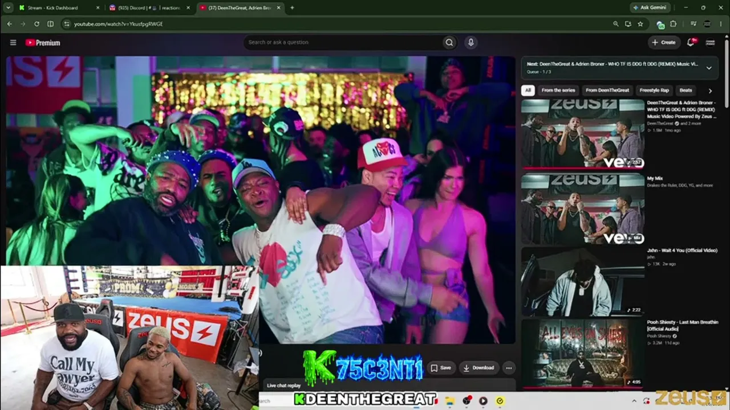Go back with the browser back arrow

[x=9, y=24]
